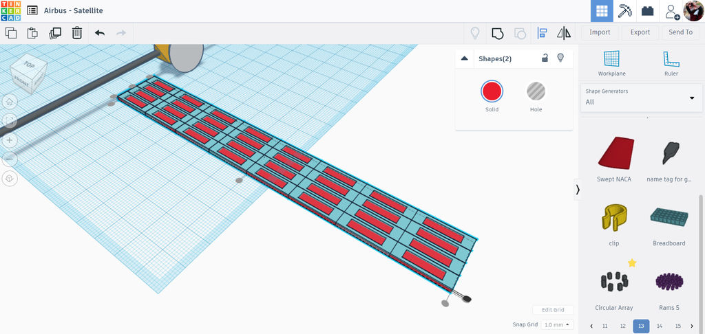
Task: Click the Mirror (flip) tool
Action: (564, 33)
